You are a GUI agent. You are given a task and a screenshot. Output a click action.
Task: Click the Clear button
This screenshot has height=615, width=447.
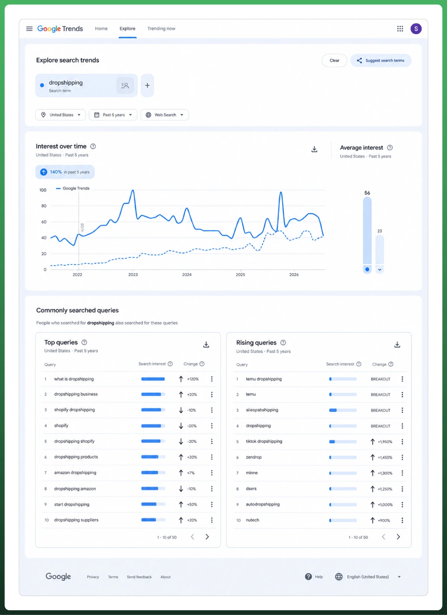pyautogui.click(x=335, y=60)
